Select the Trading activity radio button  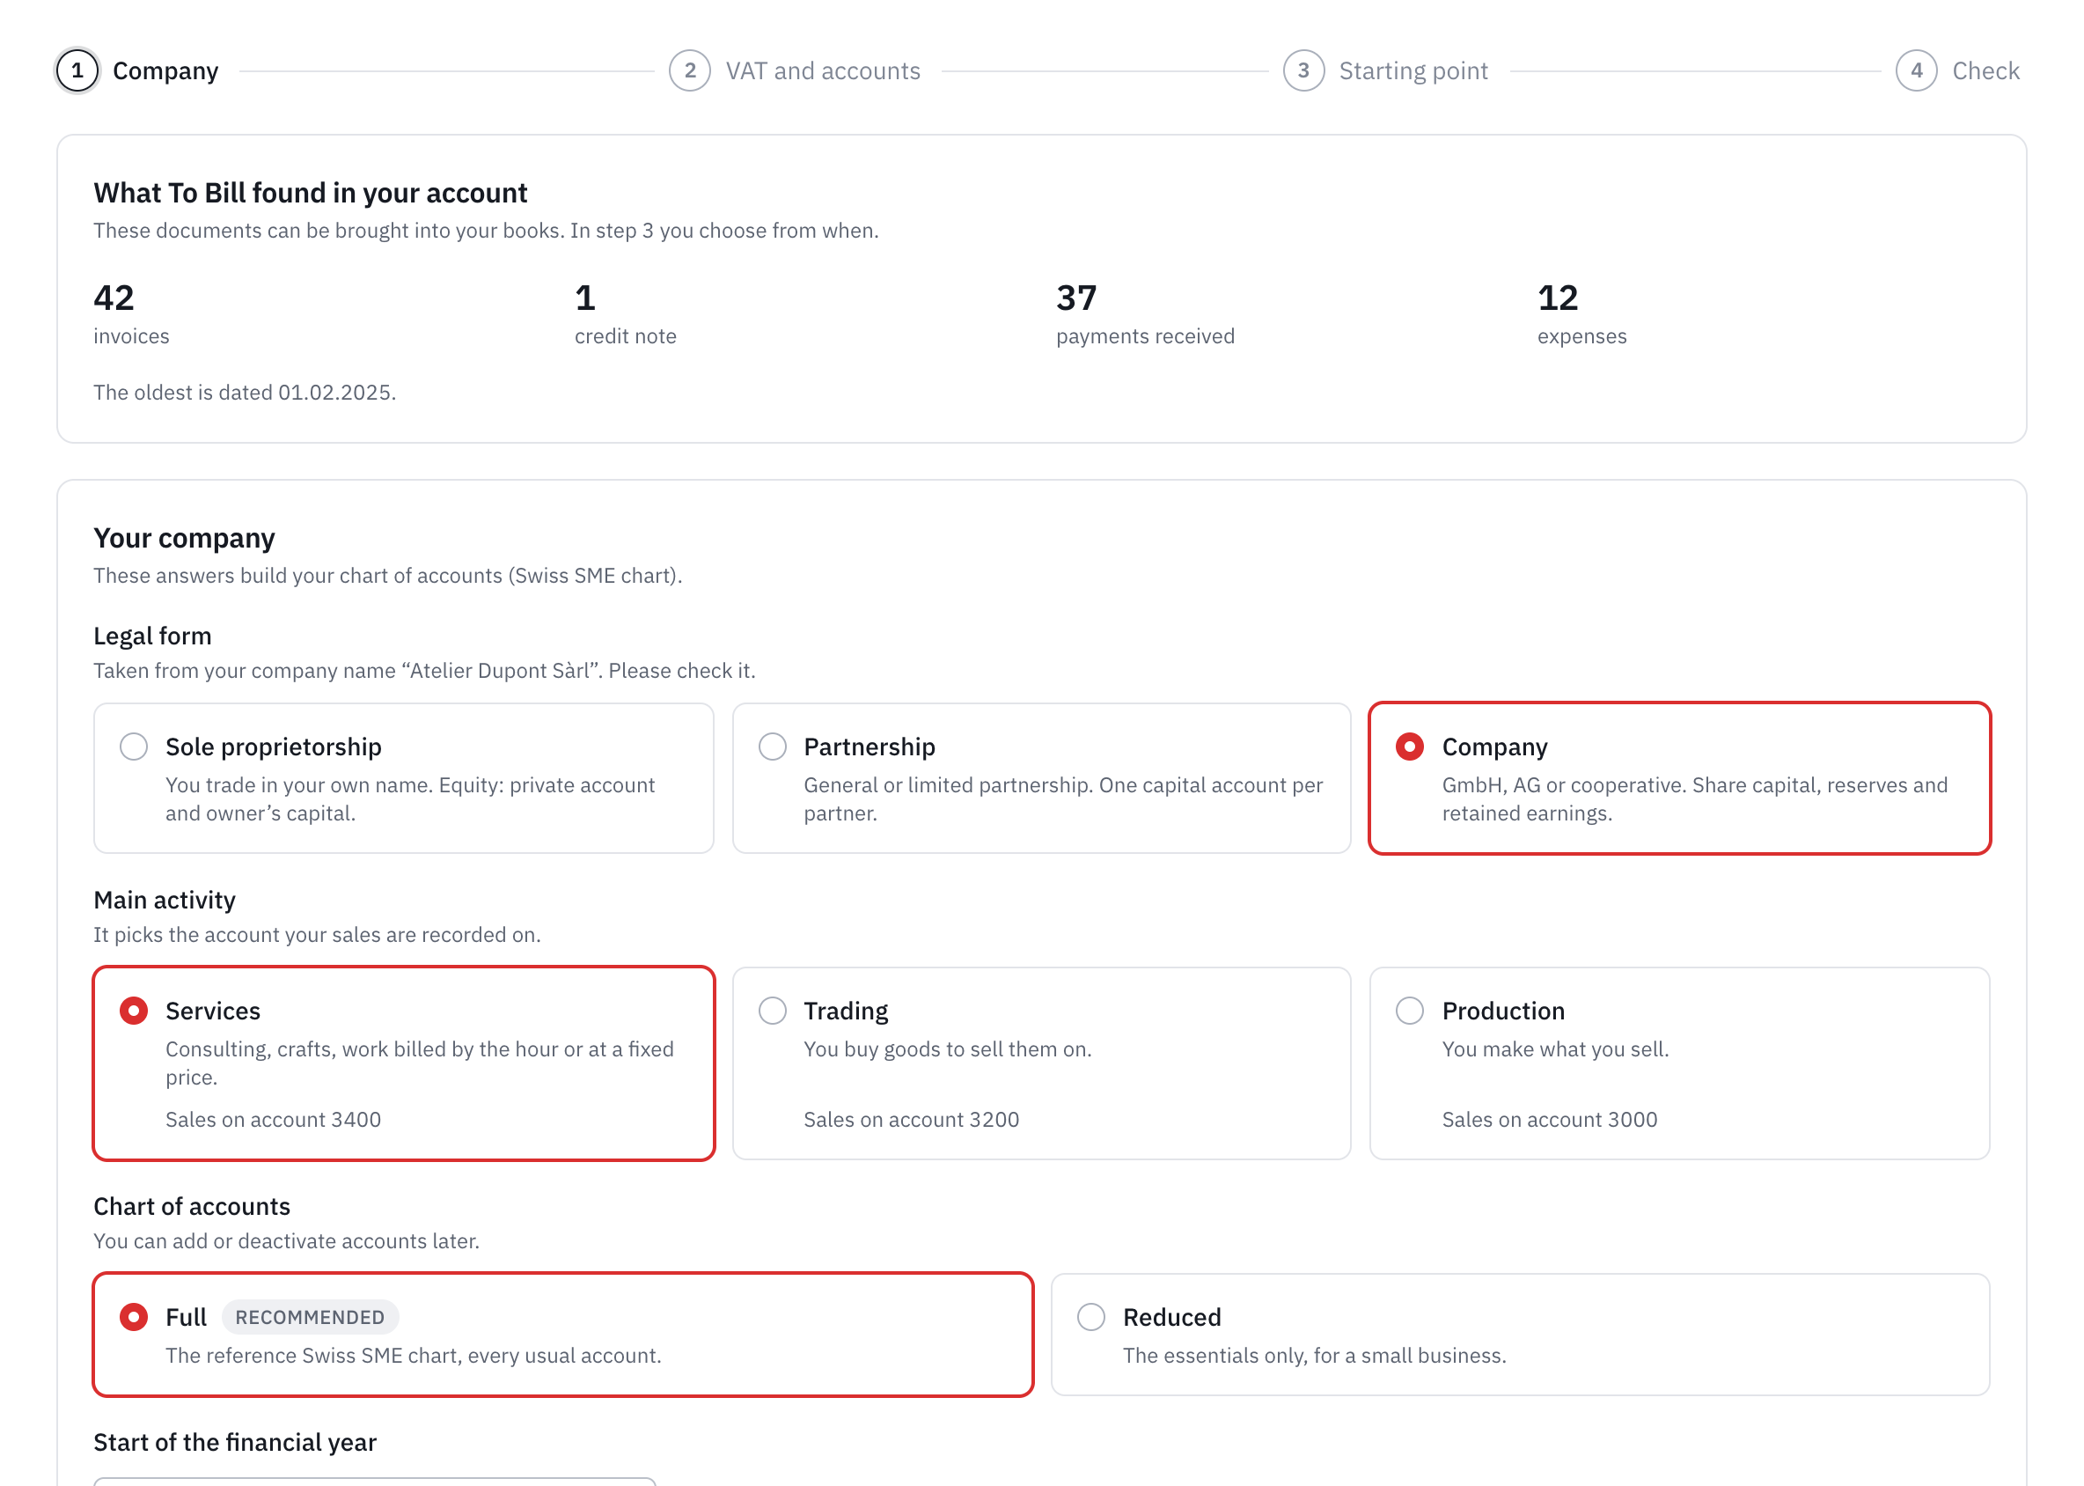pyautogui.click(x=772, y=1011)
